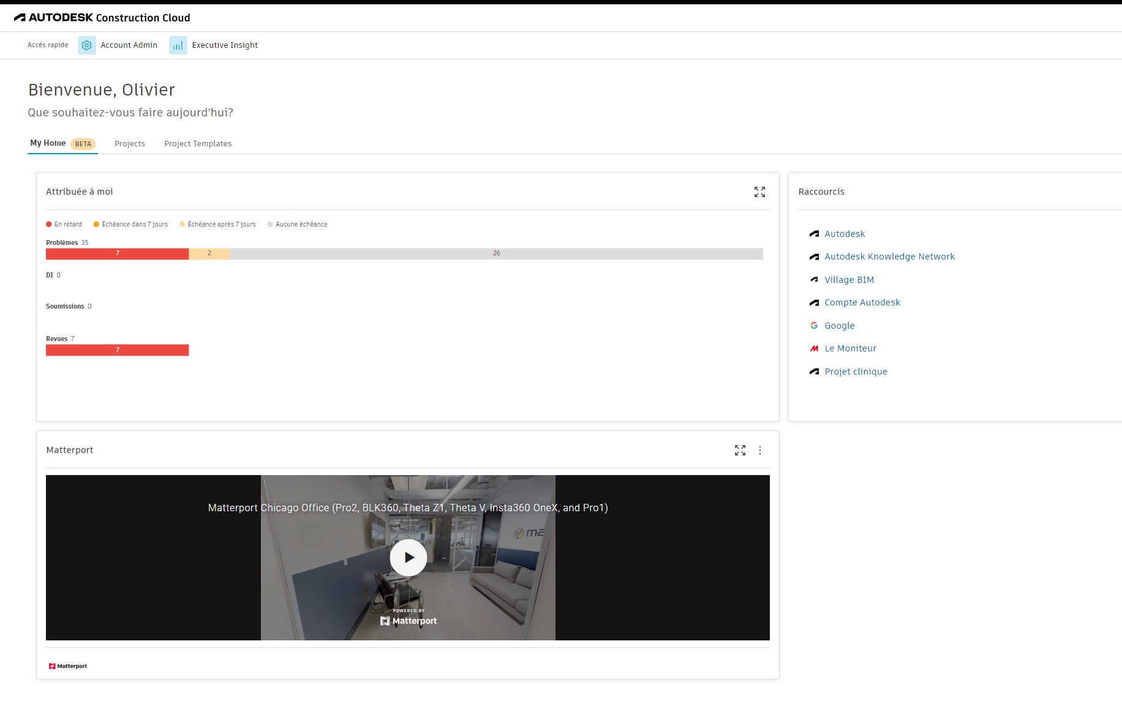Click the Google shortcut icon
1122x712 pixels.
click(814, 325)
